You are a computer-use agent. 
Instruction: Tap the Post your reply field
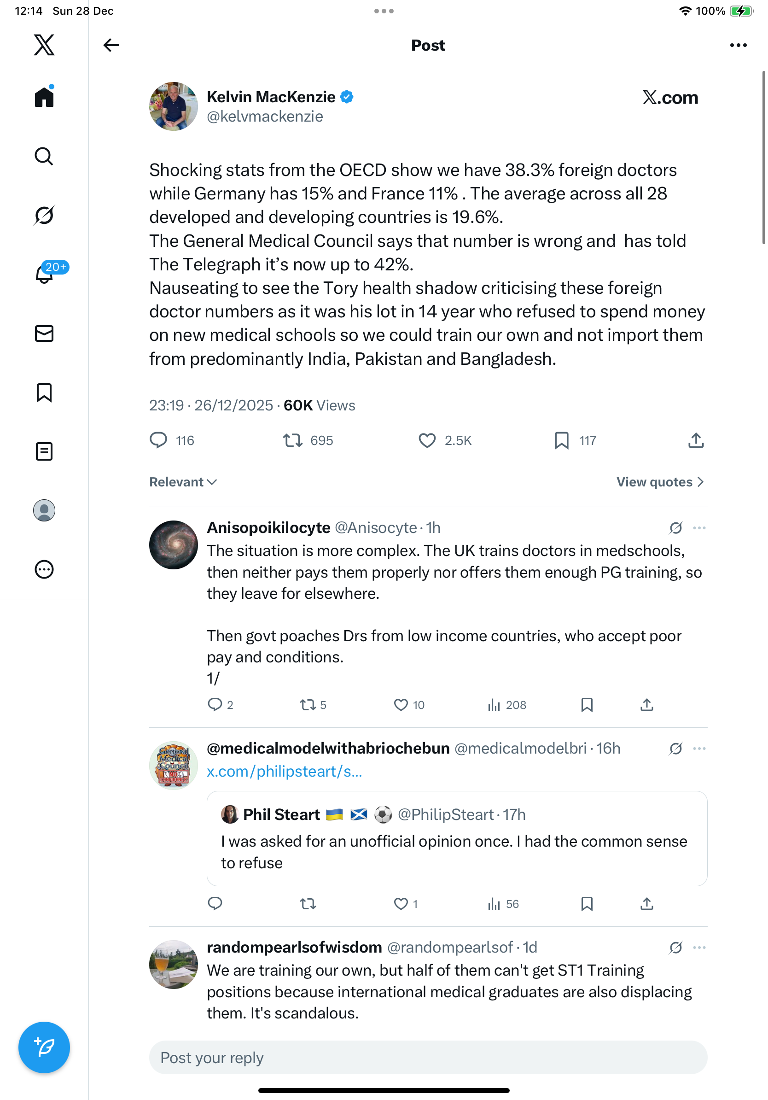[428, 1057]
